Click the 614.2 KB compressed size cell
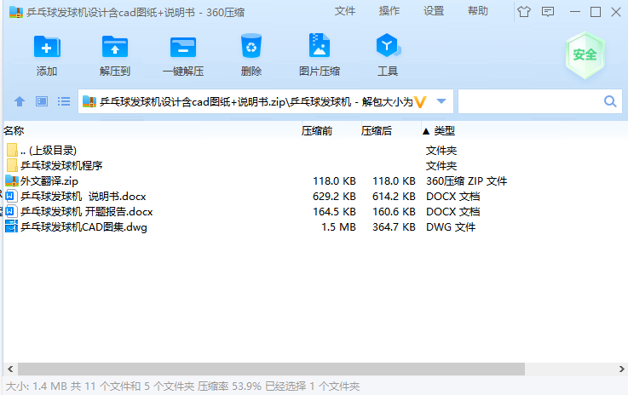The height and width of the screenshot is (395, 628). click(394, 197)
